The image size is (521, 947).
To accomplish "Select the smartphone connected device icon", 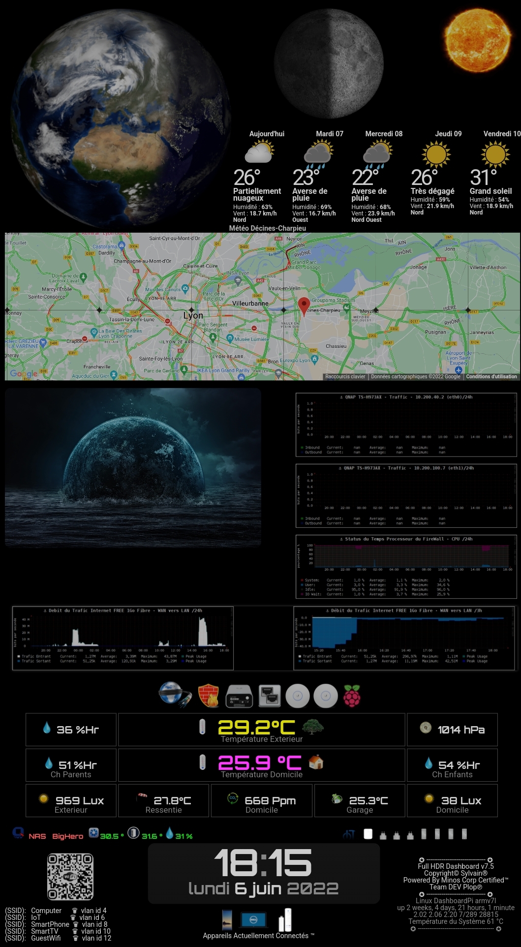I will click(x=227, y=919).
